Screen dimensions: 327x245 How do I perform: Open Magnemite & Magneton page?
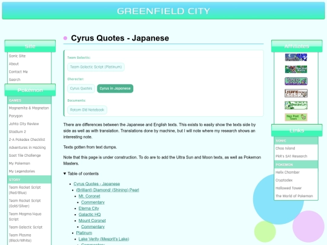29,108
